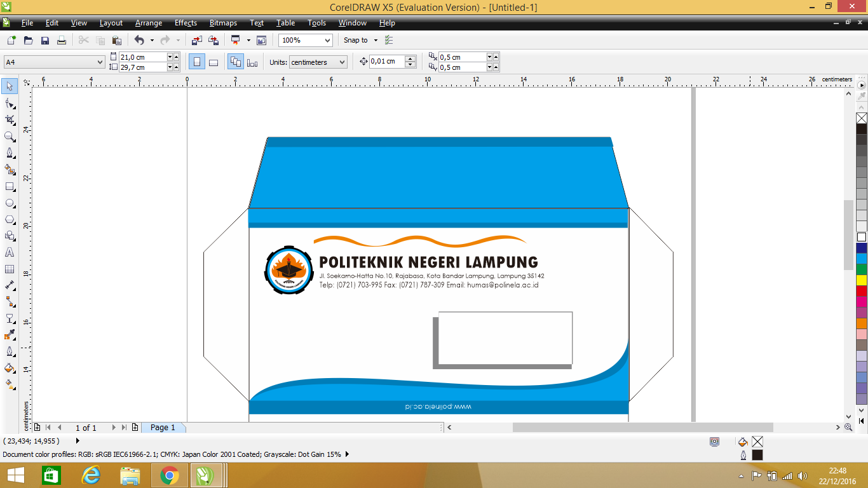Go to the next page arrow

114,428
